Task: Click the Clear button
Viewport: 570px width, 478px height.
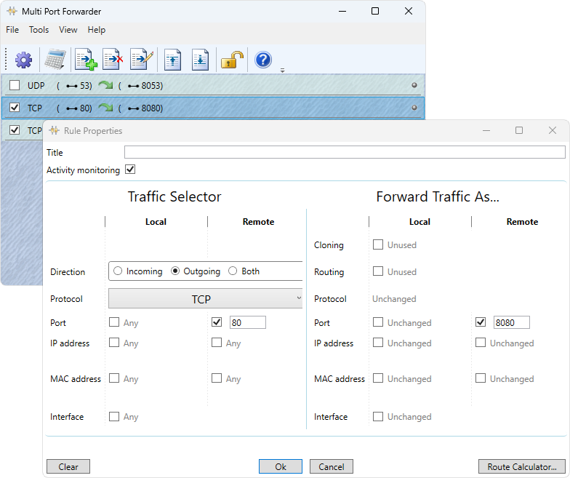Action: click(x=68, y=467)
